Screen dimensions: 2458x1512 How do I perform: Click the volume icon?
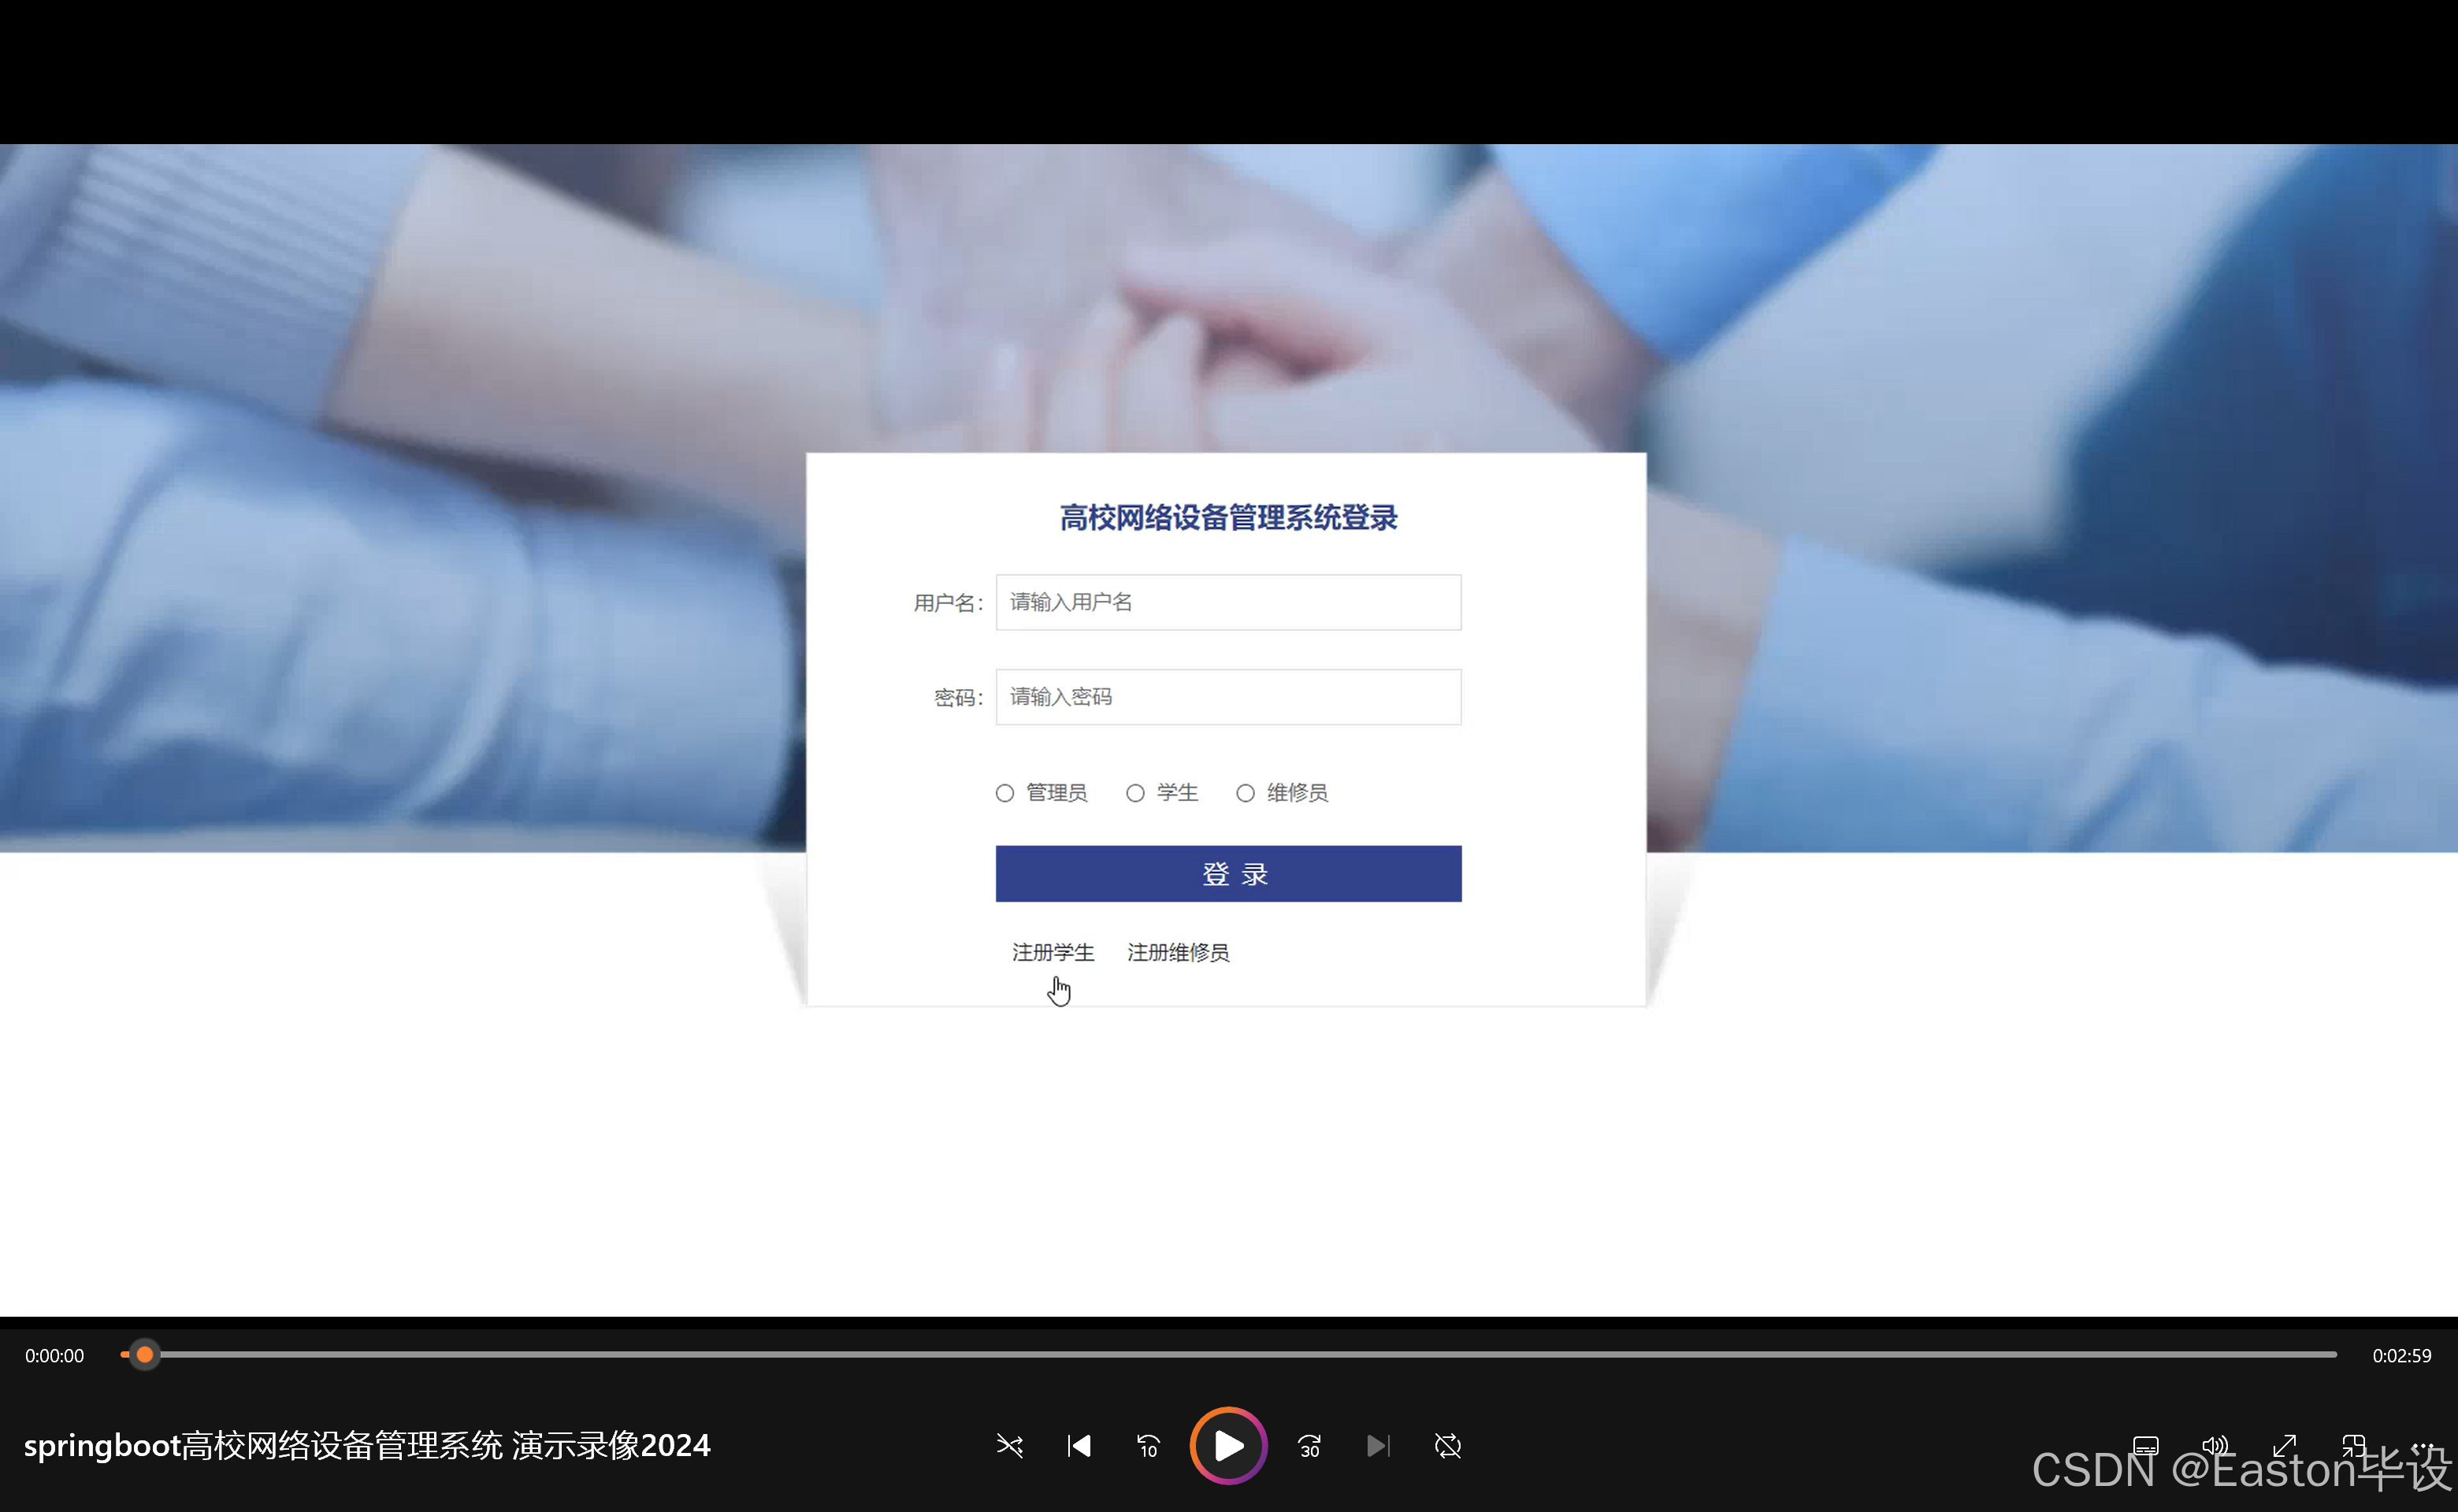[2215, 1446]
